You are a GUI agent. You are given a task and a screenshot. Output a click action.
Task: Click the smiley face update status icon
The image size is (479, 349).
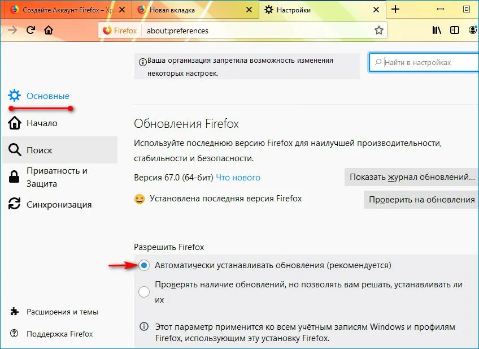pos(140,199)
